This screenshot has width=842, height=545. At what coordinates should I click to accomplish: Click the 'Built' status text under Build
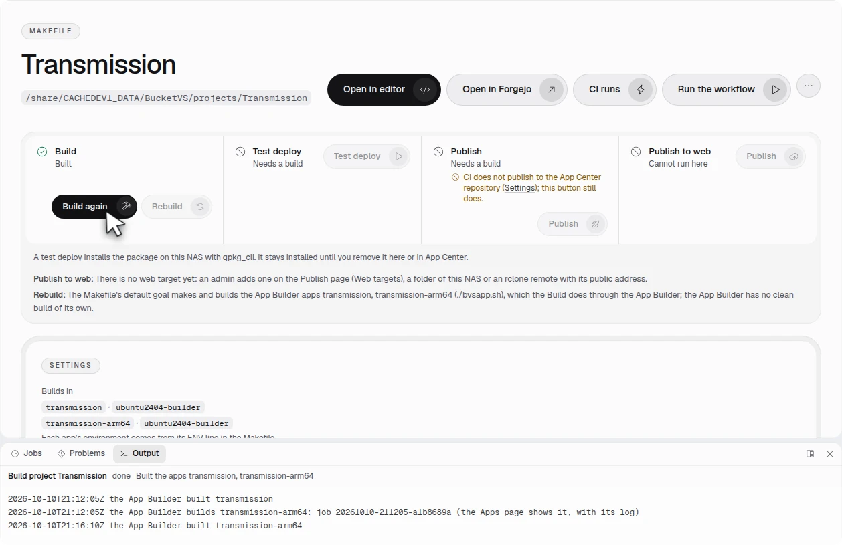tap(63, 164)
